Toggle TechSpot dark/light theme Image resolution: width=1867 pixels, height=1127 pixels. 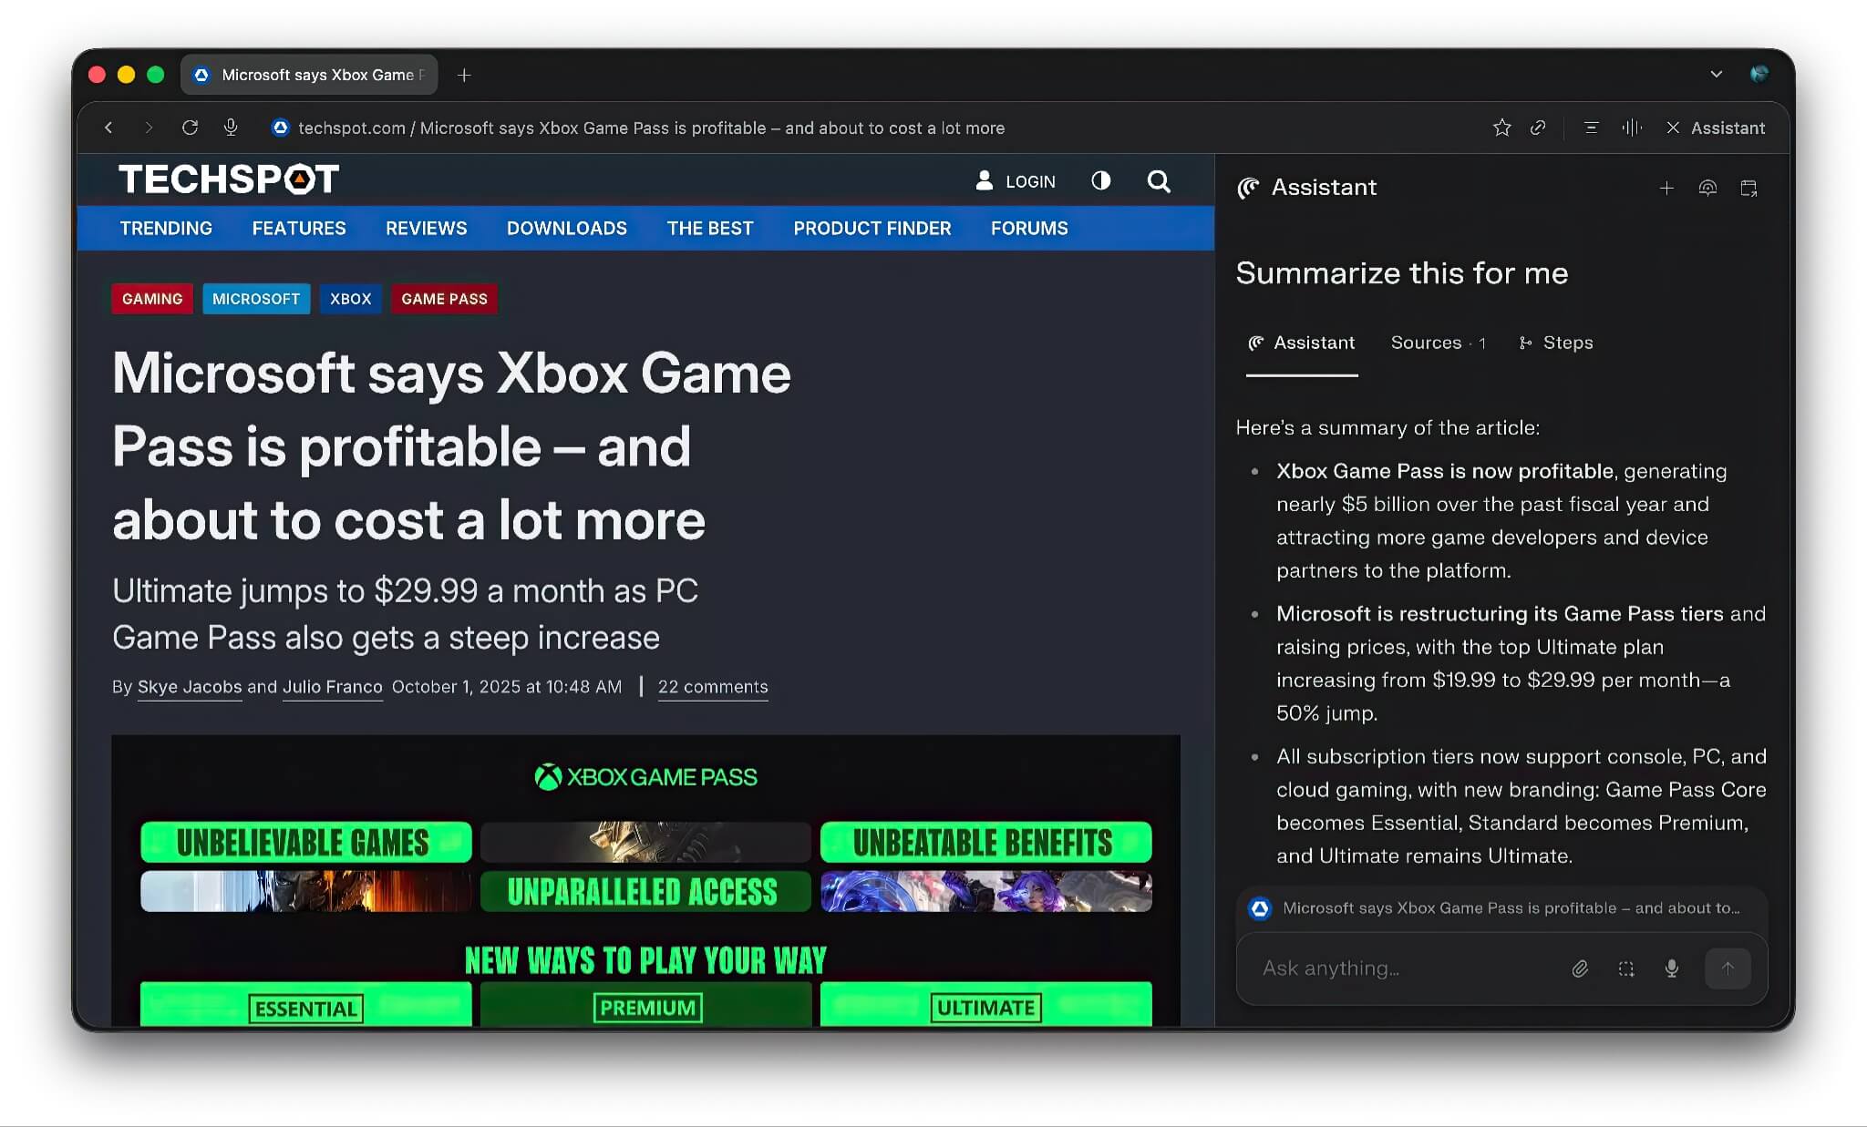pos(1100,181)
